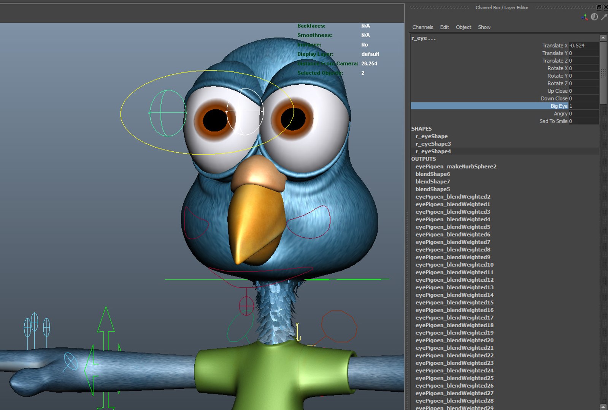This screenshot has height=410, width=608.
Task: Select eyePigoen_blendWeighted25 in outputs
Action: tap(454, 378)
